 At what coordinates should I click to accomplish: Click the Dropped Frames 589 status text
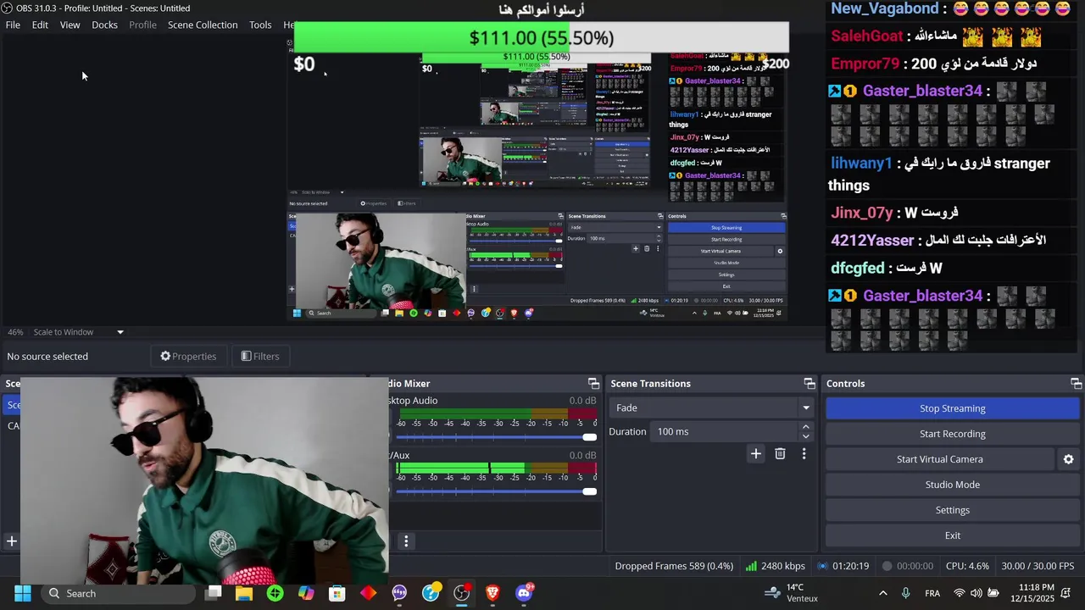pyautogui.click(x=674, y=566)
